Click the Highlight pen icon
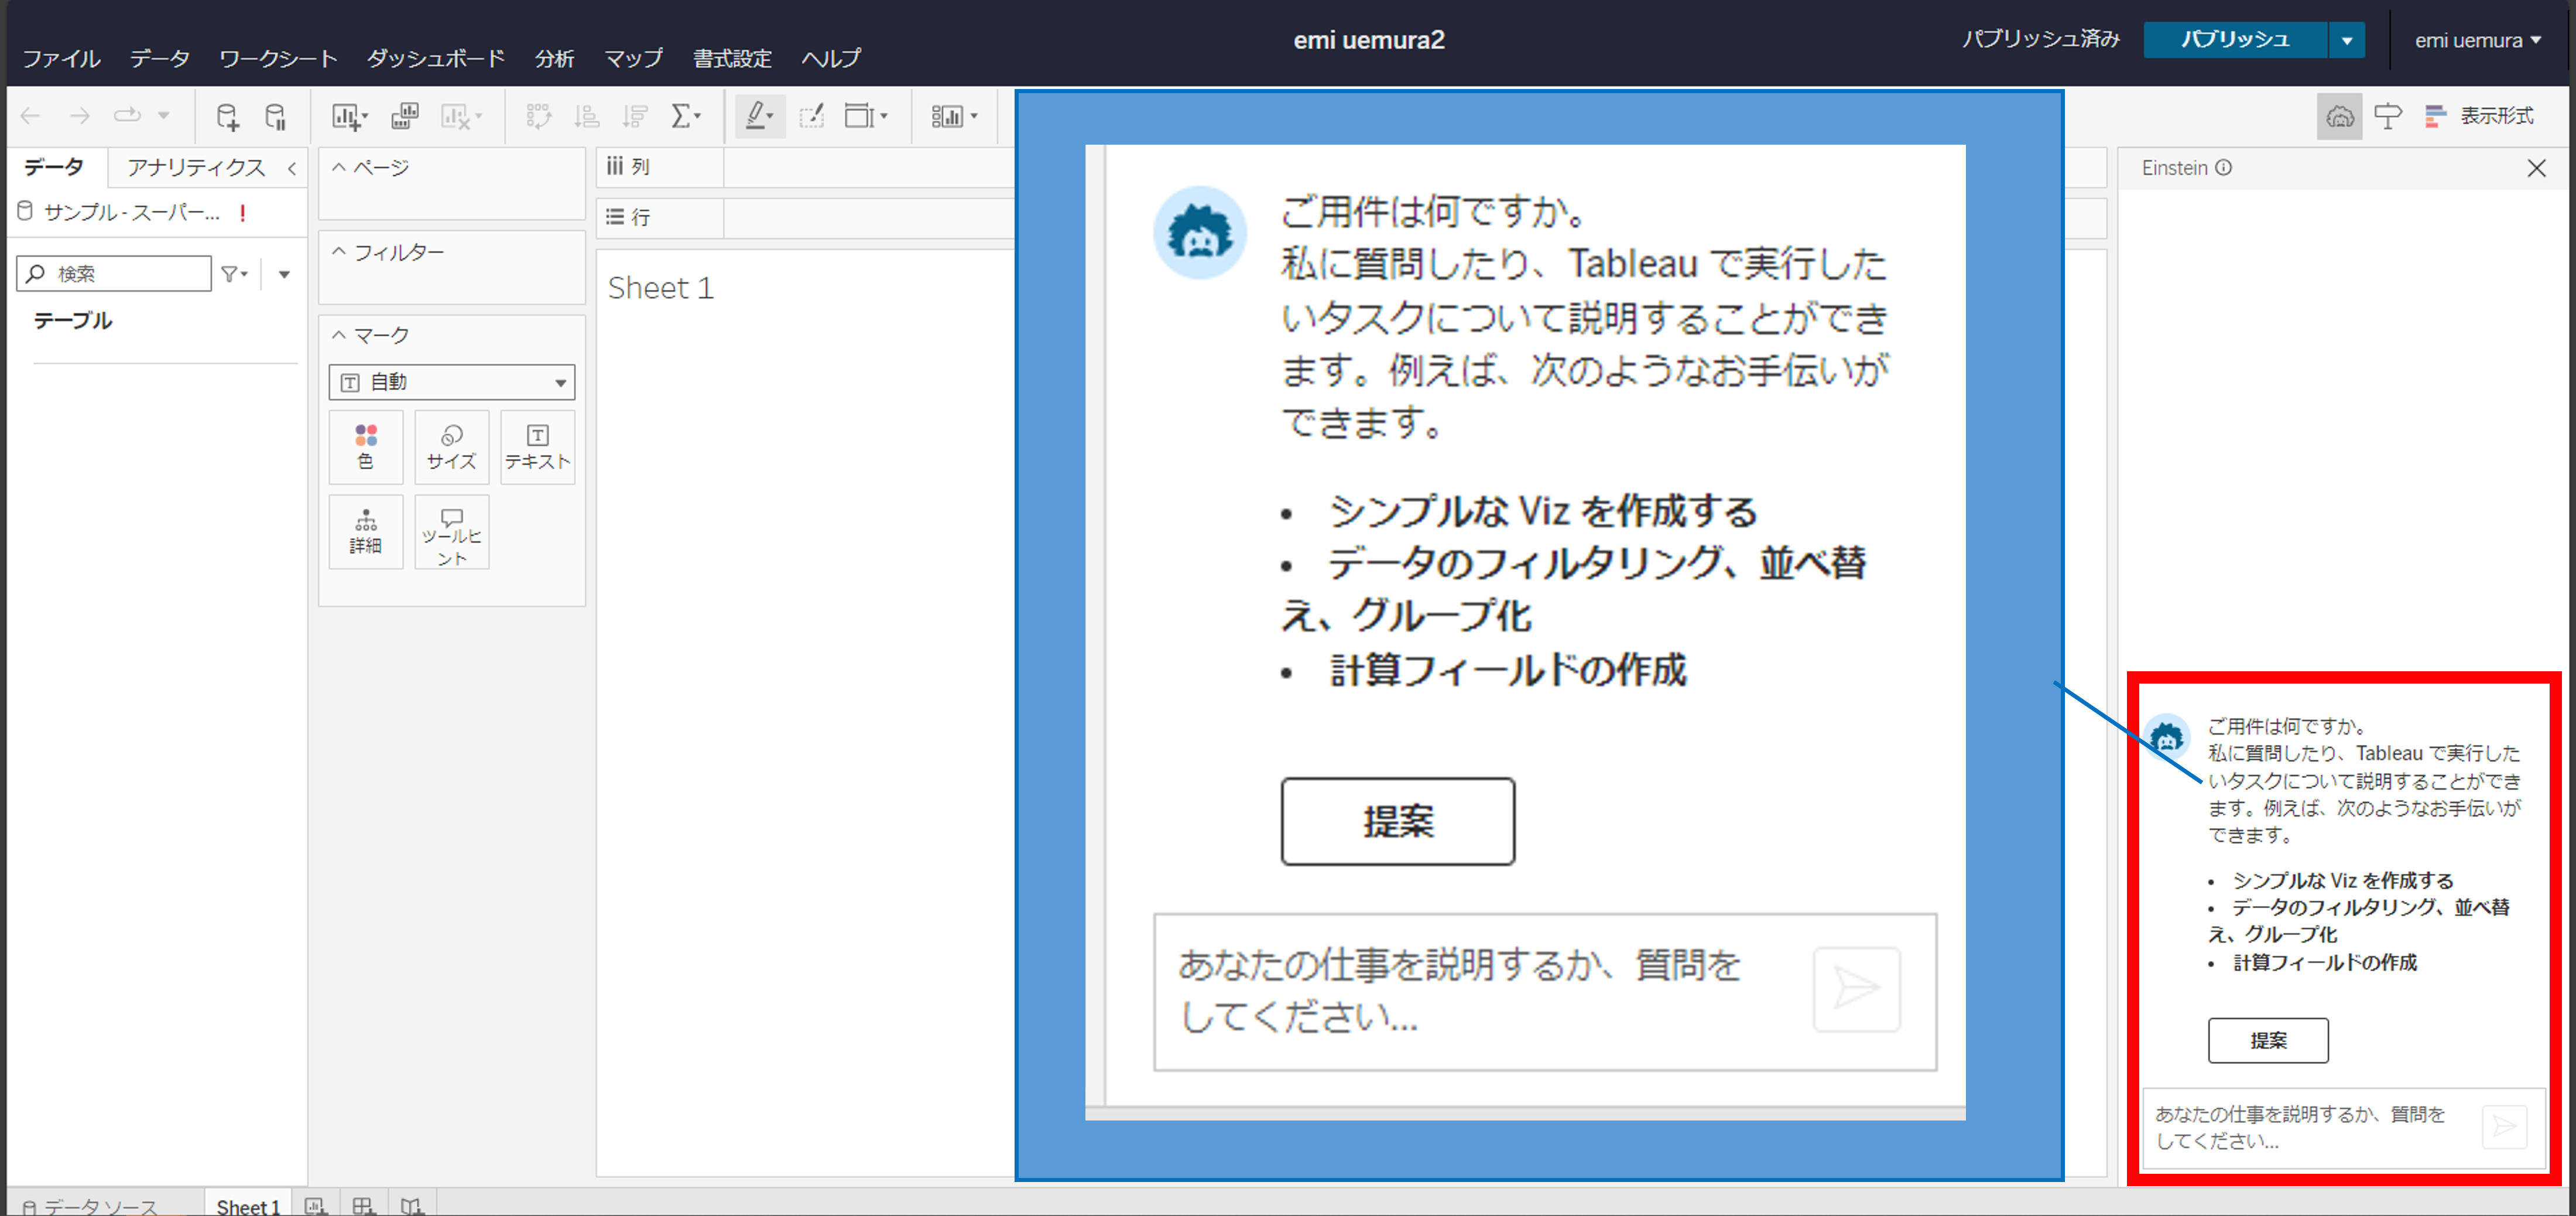Screen dimensions: 2576x1216 click(x=759, y=116)
